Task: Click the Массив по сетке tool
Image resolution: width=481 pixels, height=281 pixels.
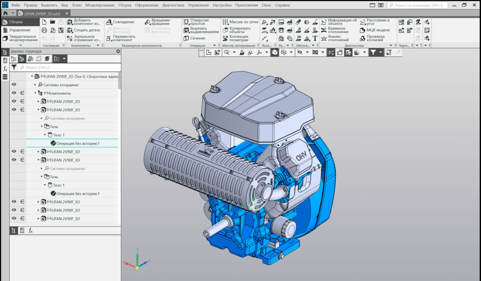Action: pos(240,22)
